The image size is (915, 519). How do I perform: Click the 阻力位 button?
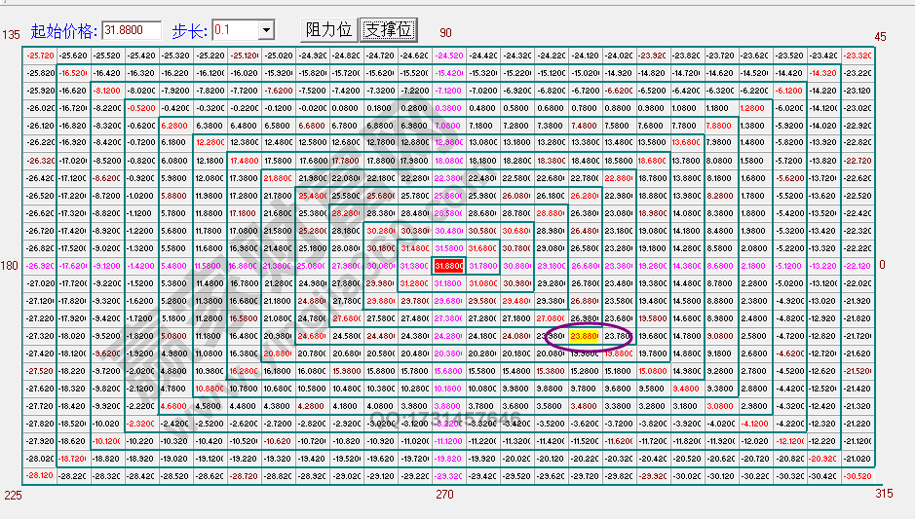[x=328, y=30]
